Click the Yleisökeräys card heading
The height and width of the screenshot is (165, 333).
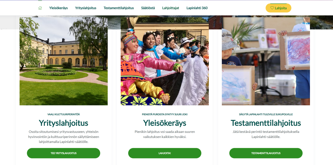click(x=165, y=123)
